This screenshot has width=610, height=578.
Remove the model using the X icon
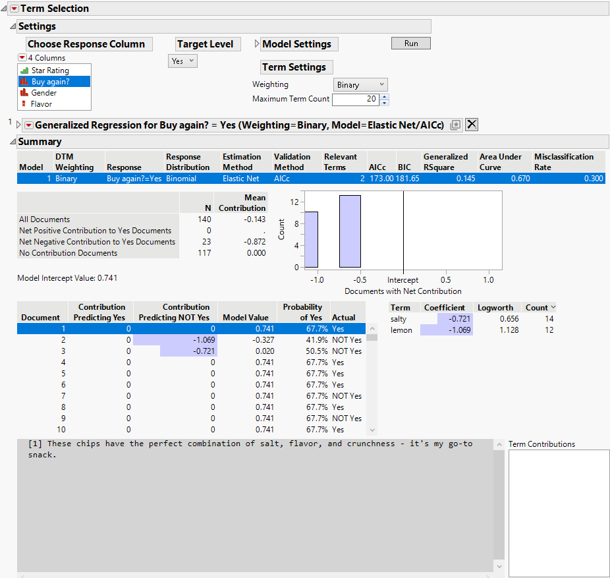tap(472, 125)
